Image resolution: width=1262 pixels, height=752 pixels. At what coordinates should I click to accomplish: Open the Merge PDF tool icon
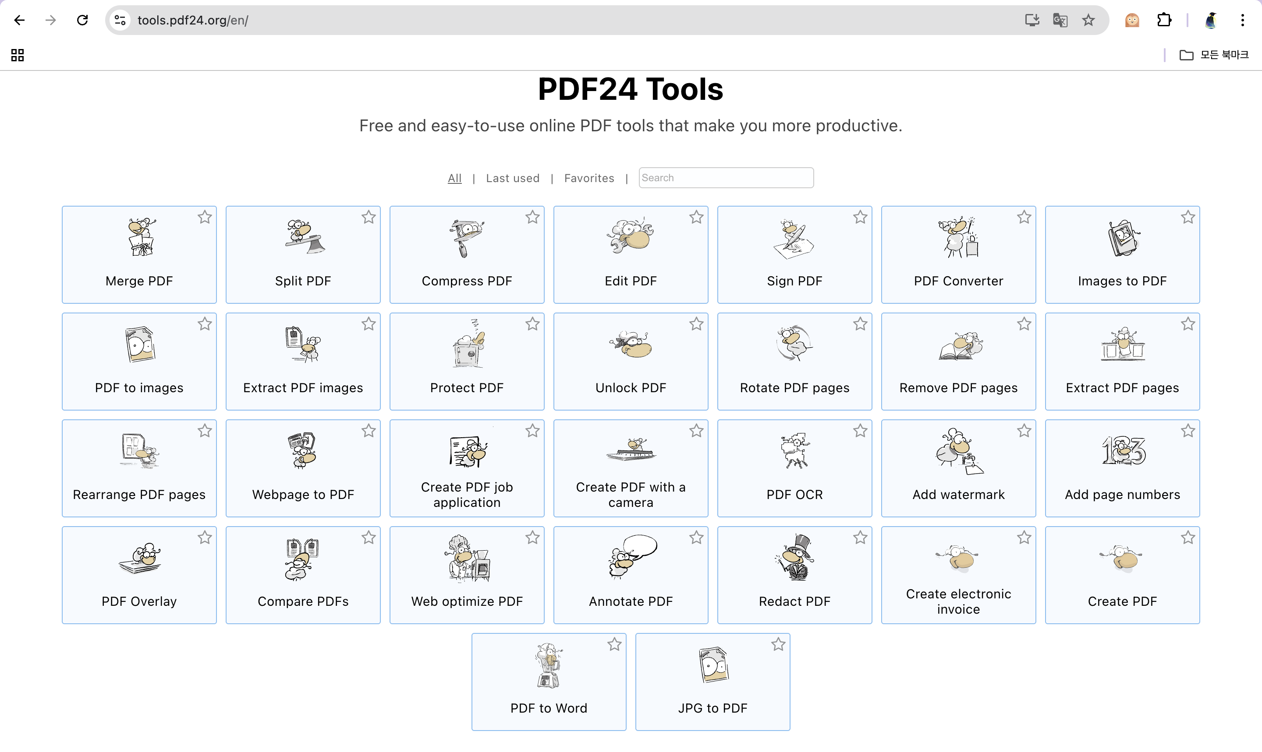pyautogui.click(x=139, y=238)
